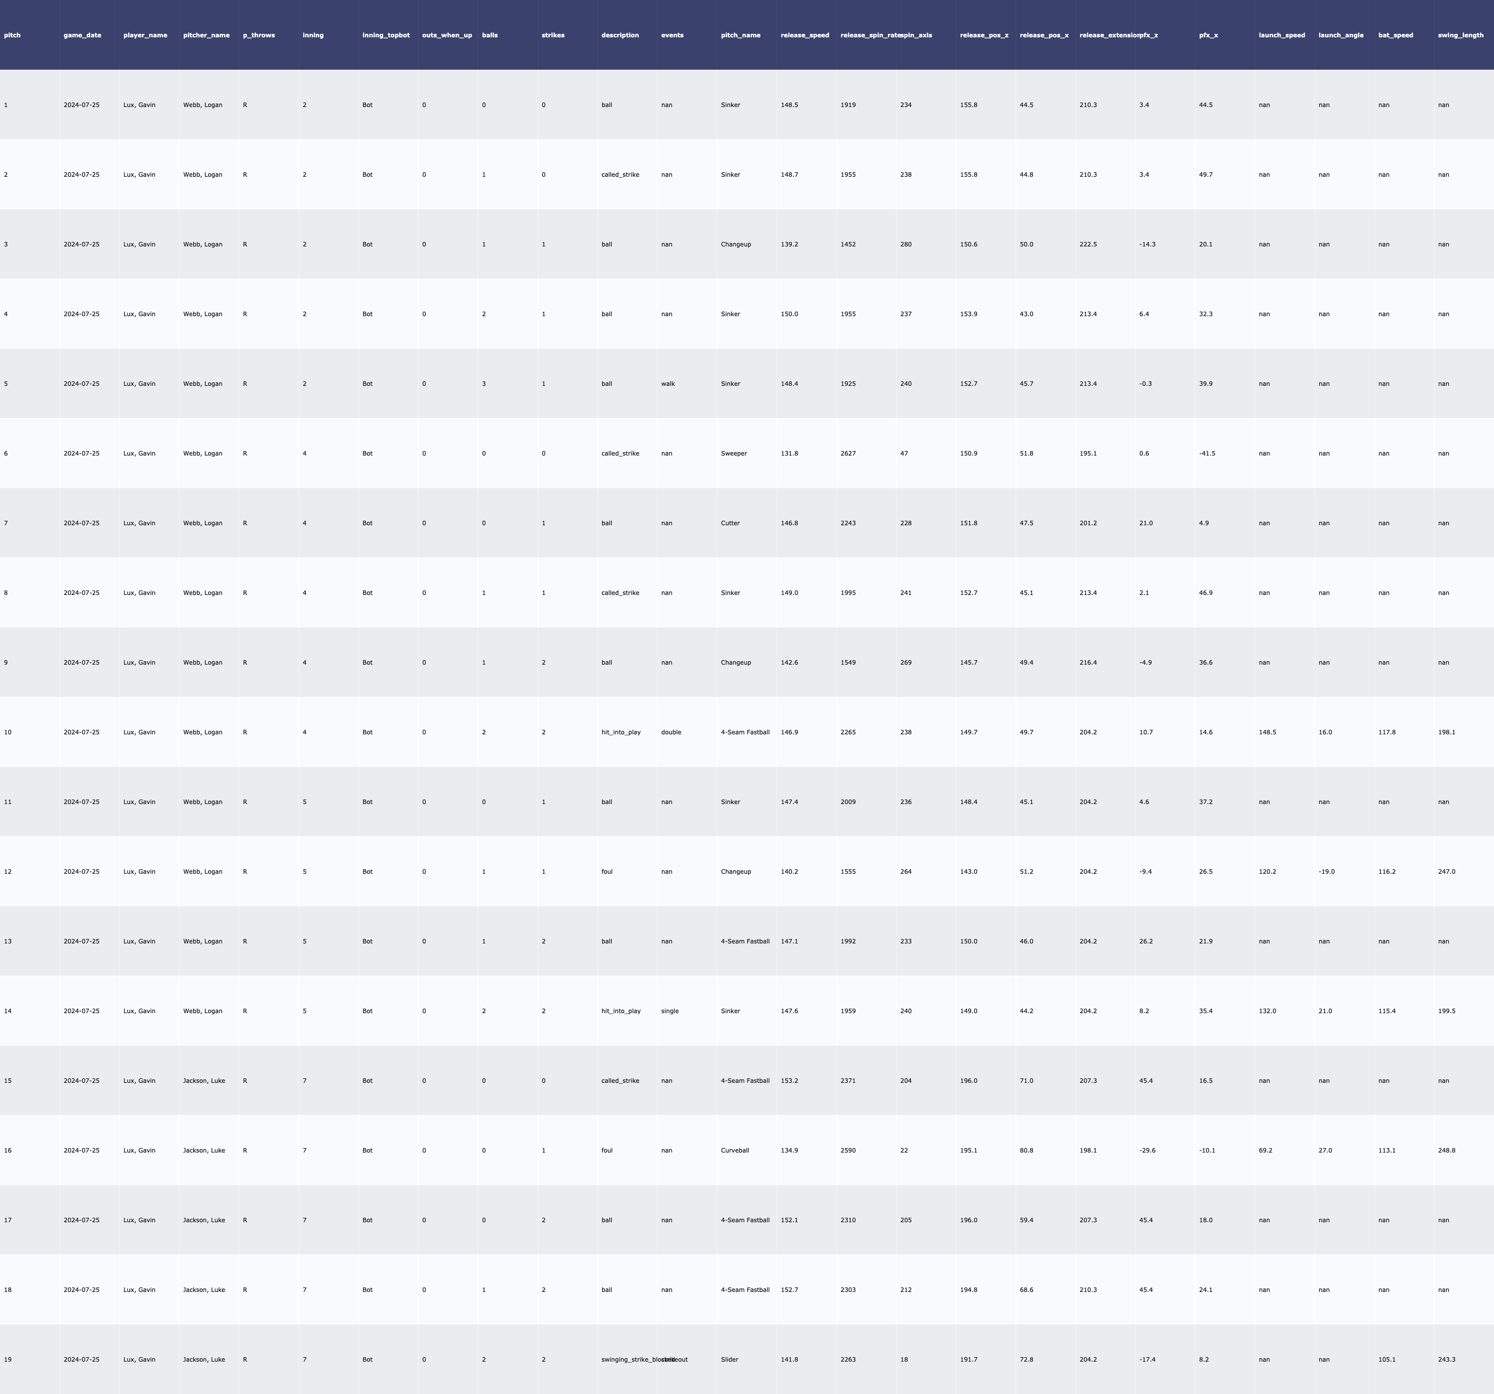Select the 2627 spin rate value
The width and height of the screenshot is (1494, 1394).
pyautogui.click(x=848, y=453)
